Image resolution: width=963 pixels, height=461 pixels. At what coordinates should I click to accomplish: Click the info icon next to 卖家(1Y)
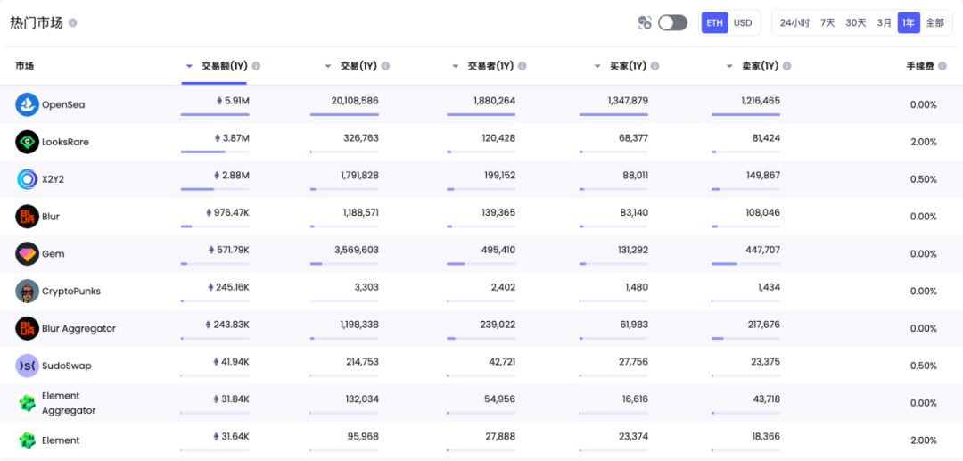click(786, 66)
